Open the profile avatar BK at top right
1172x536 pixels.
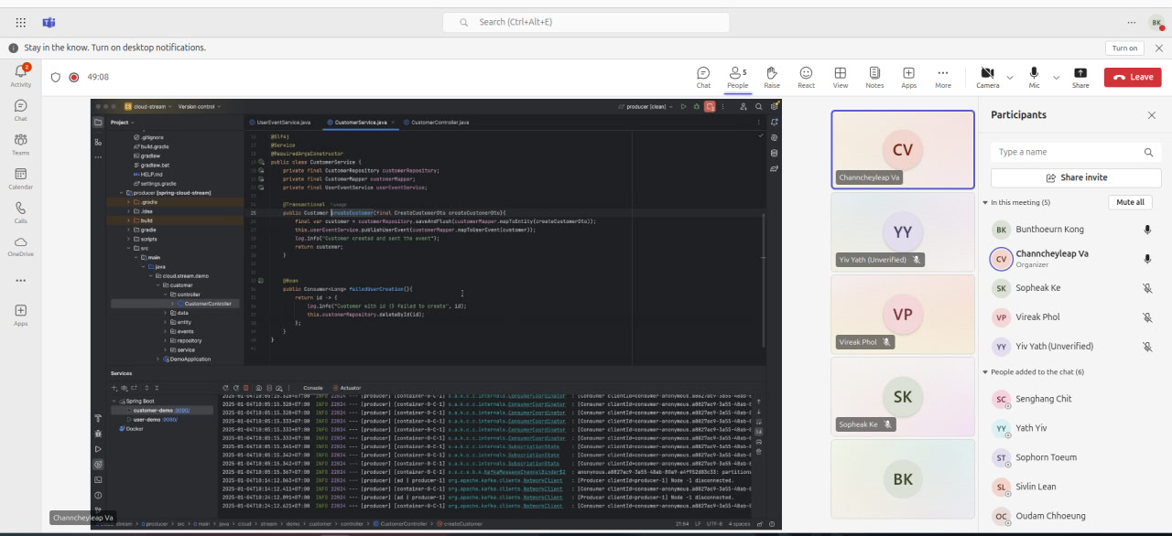pyautogui.click(x=1157, y=22)
